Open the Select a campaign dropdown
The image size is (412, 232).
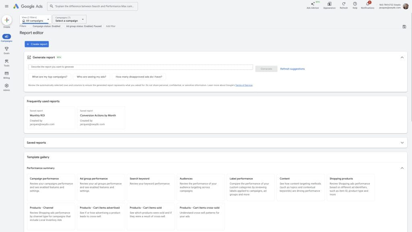[x=69, y=19]
